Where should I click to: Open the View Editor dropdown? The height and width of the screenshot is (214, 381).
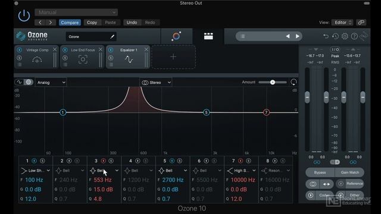coord(342,23)
